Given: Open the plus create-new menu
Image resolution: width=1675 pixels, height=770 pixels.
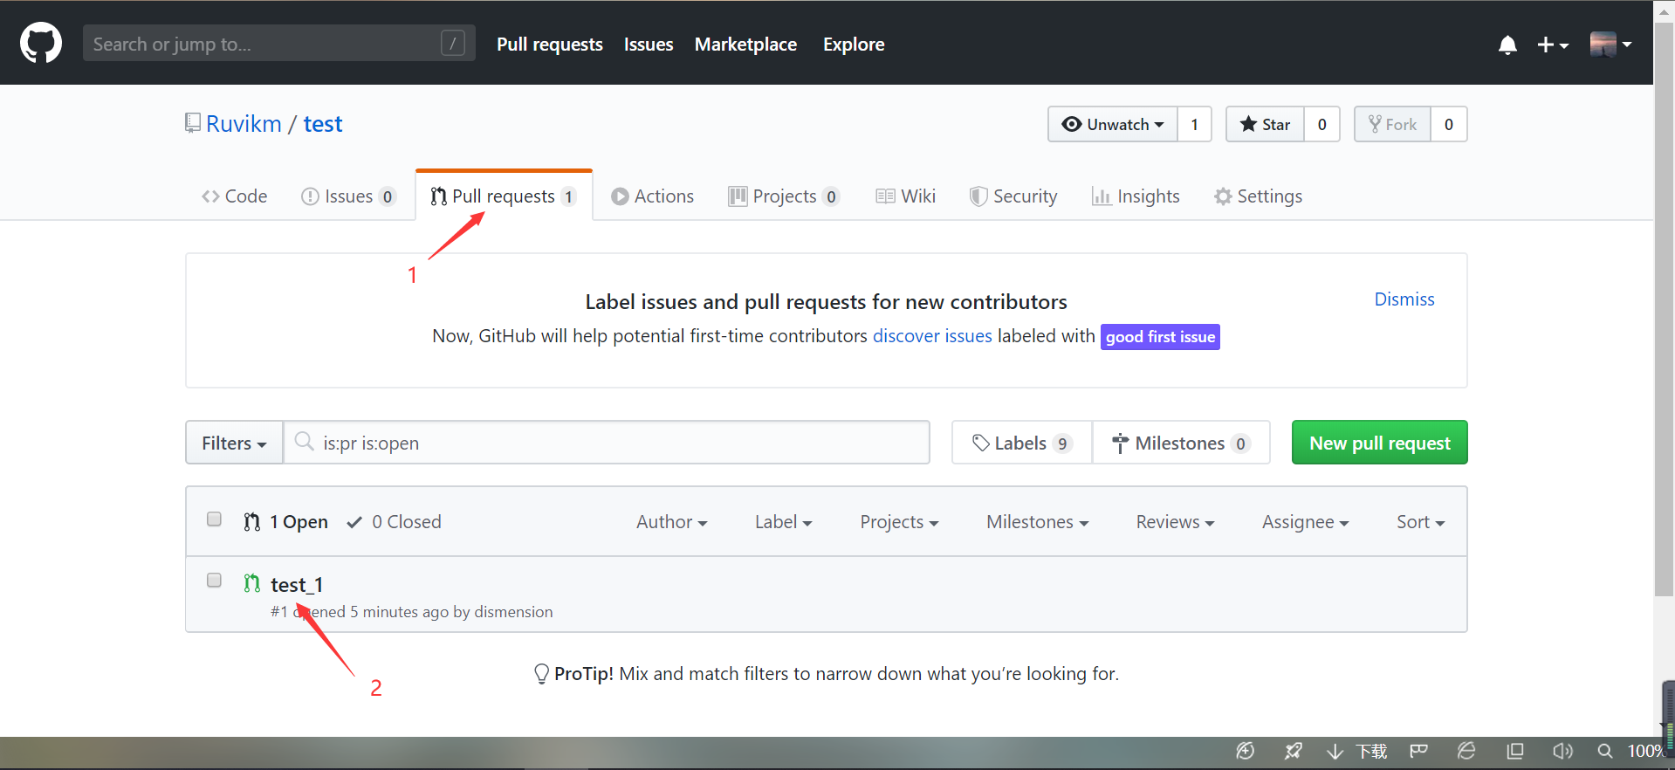Looking at the screenshot, I should [1553, 45].
